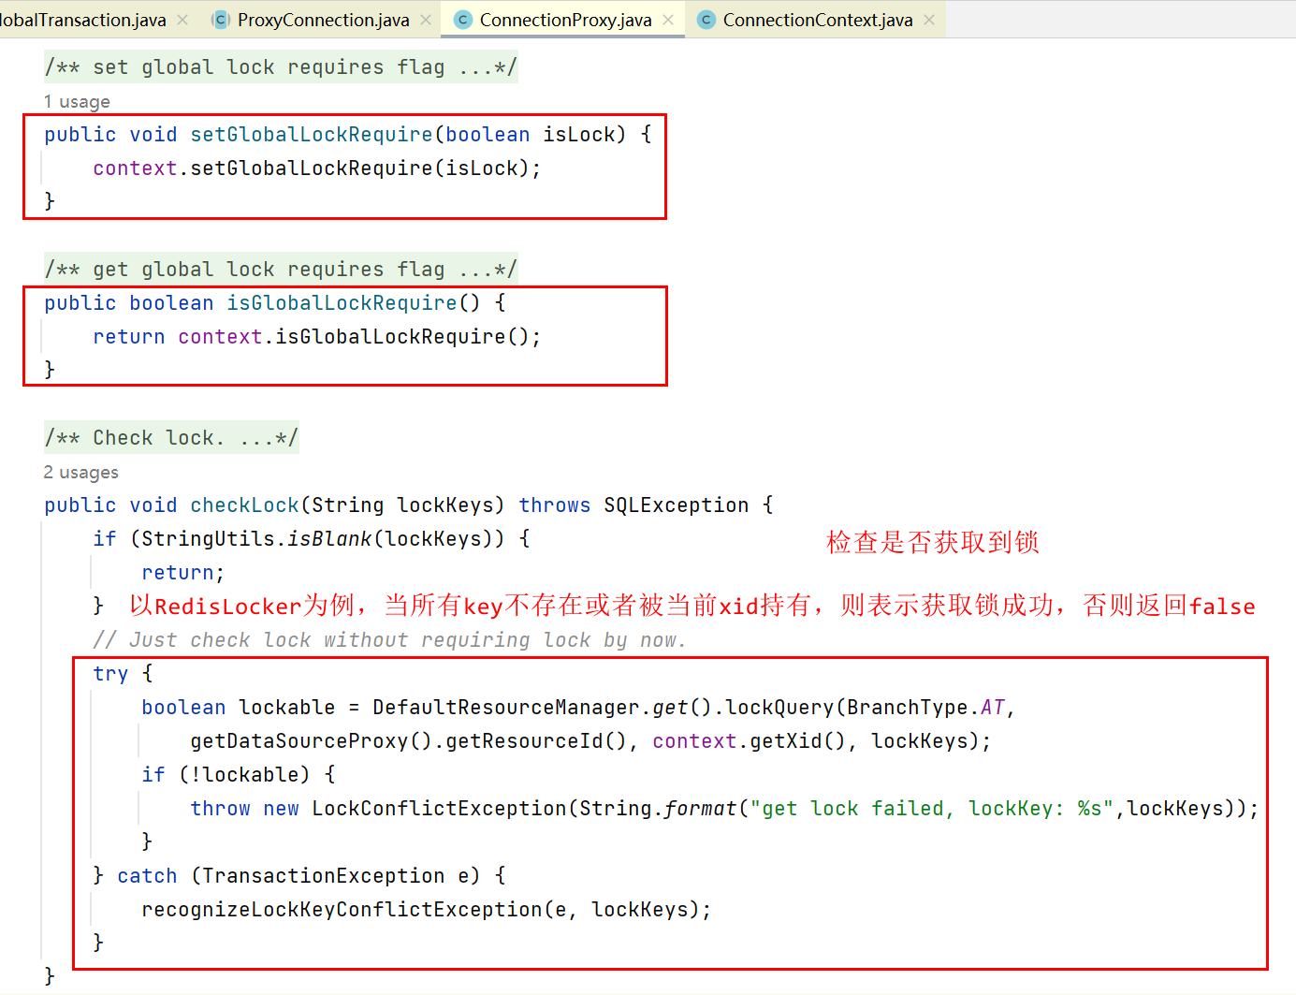Click the lockQuery method call
This screenshot has width=1296, height=995.
[x=779, y=708]
